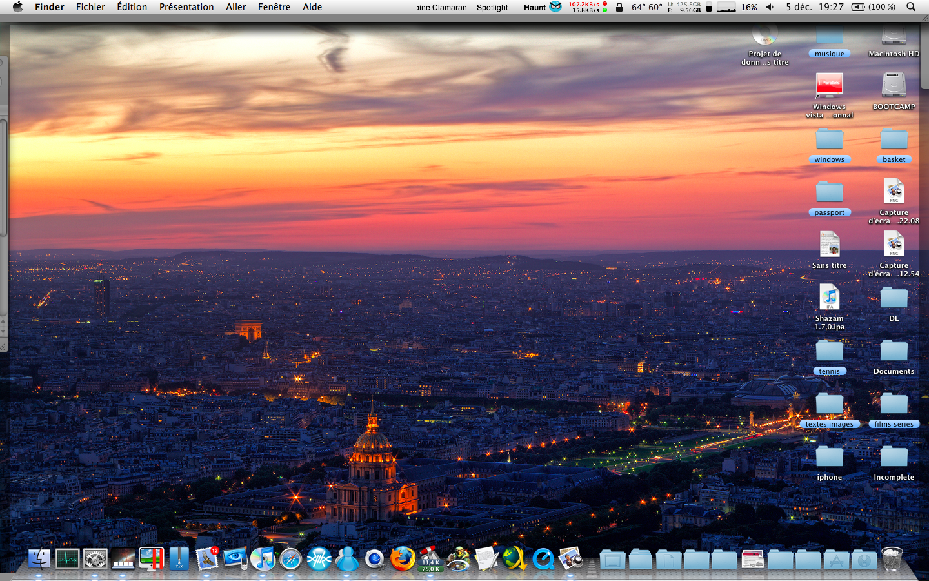Open the Aide menu
The image size is (929, 581).
point(312,7)
